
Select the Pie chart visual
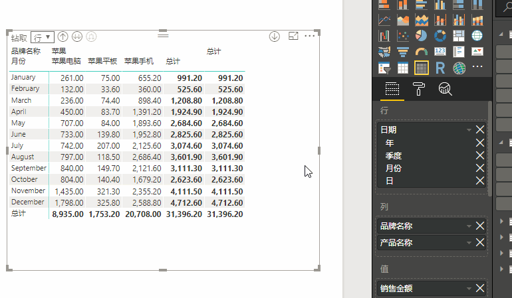point(422,36)
